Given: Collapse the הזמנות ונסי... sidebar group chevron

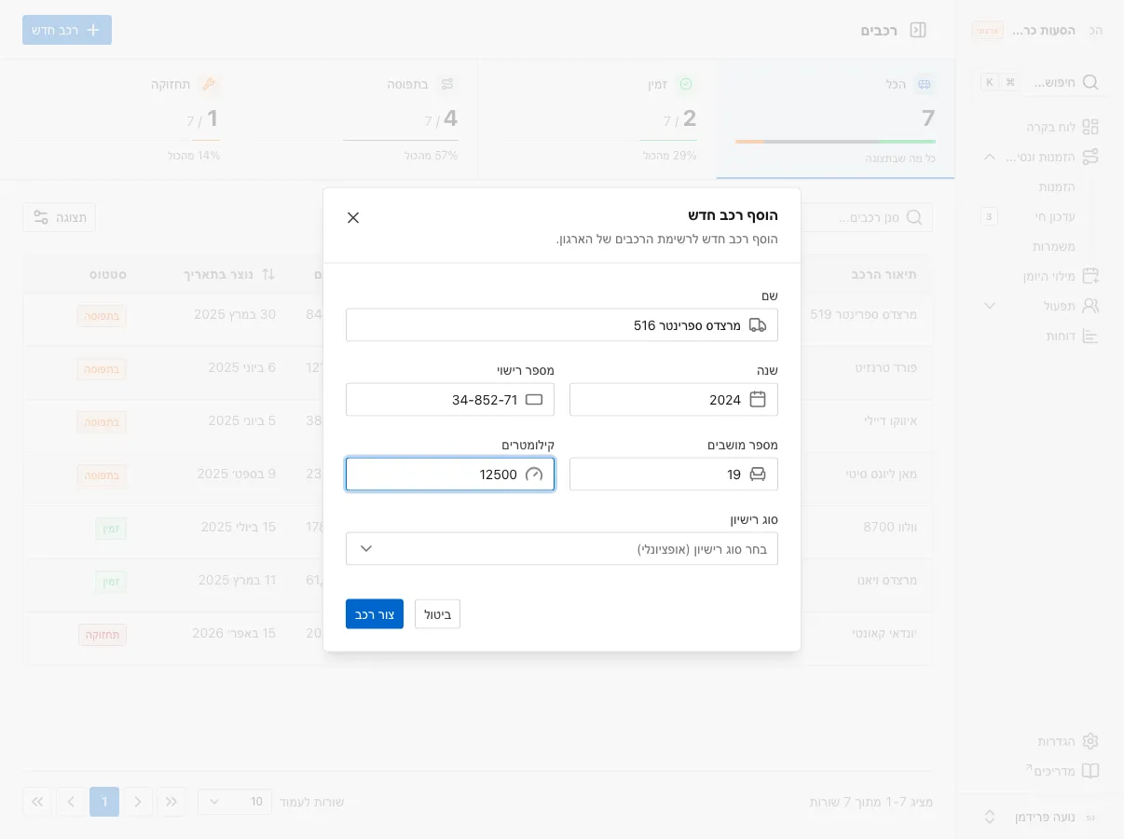Looking at the screenshot, I should pos(990,157).
